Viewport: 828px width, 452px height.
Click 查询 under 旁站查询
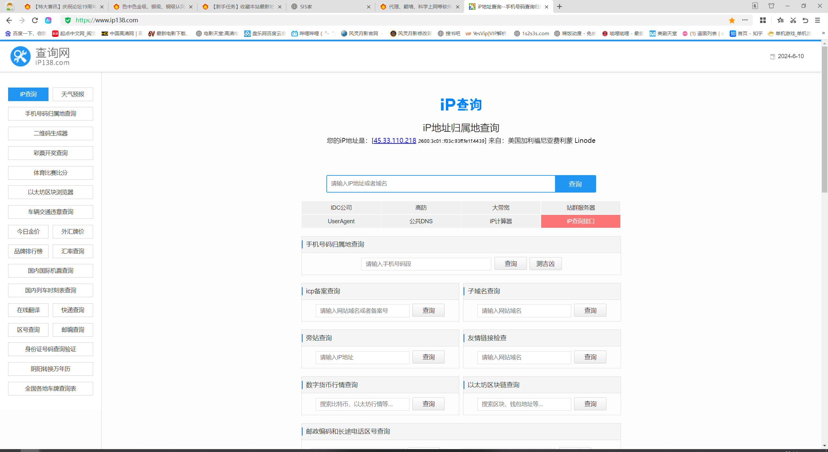(x=429, y=357)
